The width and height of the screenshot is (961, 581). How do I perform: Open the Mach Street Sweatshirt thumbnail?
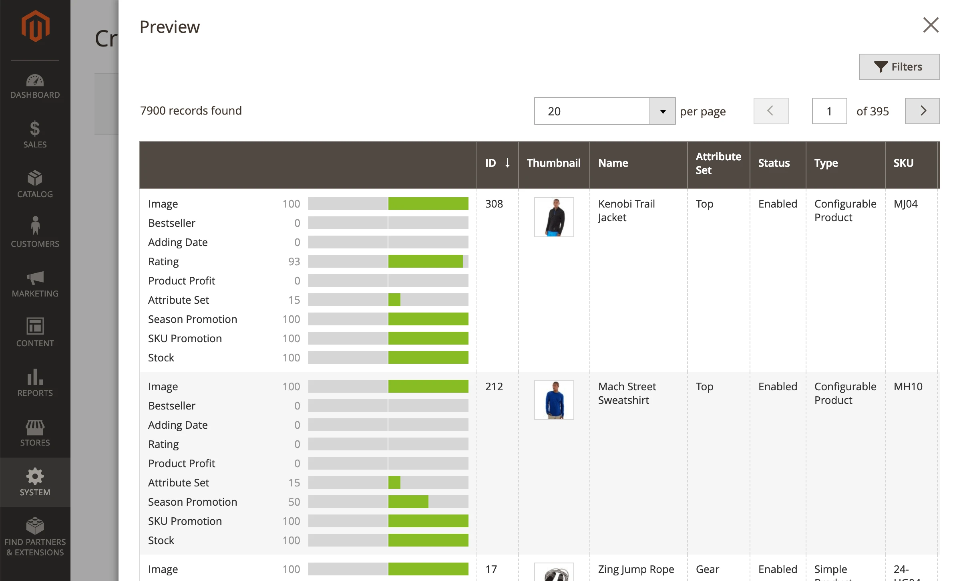coord(554,399)
